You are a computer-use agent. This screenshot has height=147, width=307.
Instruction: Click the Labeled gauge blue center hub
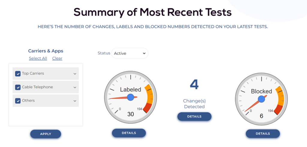coord(130,97)
